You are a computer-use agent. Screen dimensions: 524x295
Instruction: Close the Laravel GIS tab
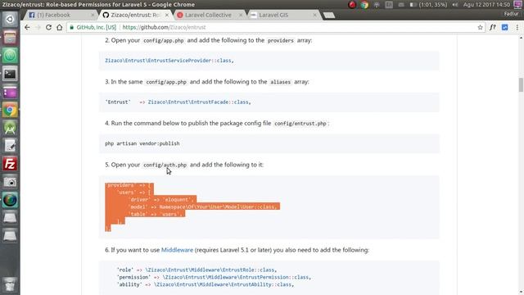click(314, 15)
